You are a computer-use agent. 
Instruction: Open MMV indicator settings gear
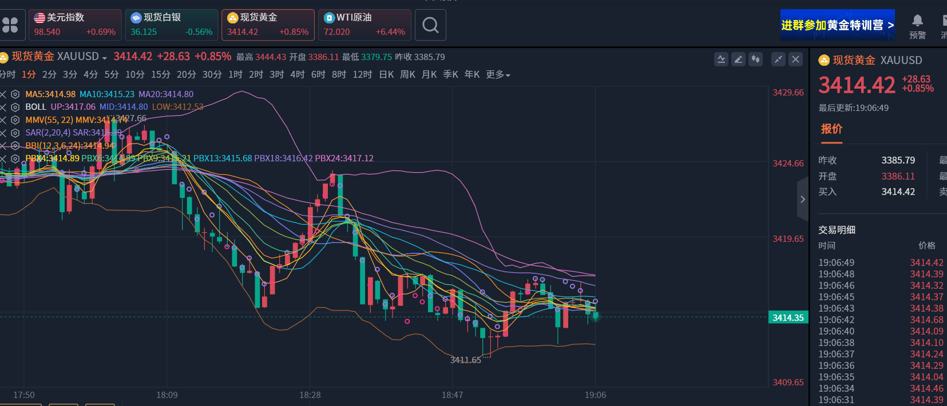[x=15, y=120]
